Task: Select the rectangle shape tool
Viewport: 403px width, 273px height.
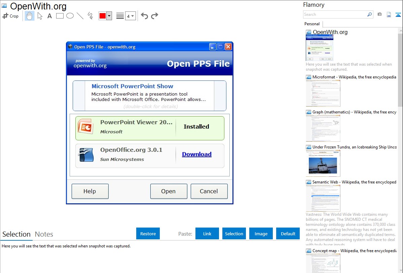Action: click(60, 16)
